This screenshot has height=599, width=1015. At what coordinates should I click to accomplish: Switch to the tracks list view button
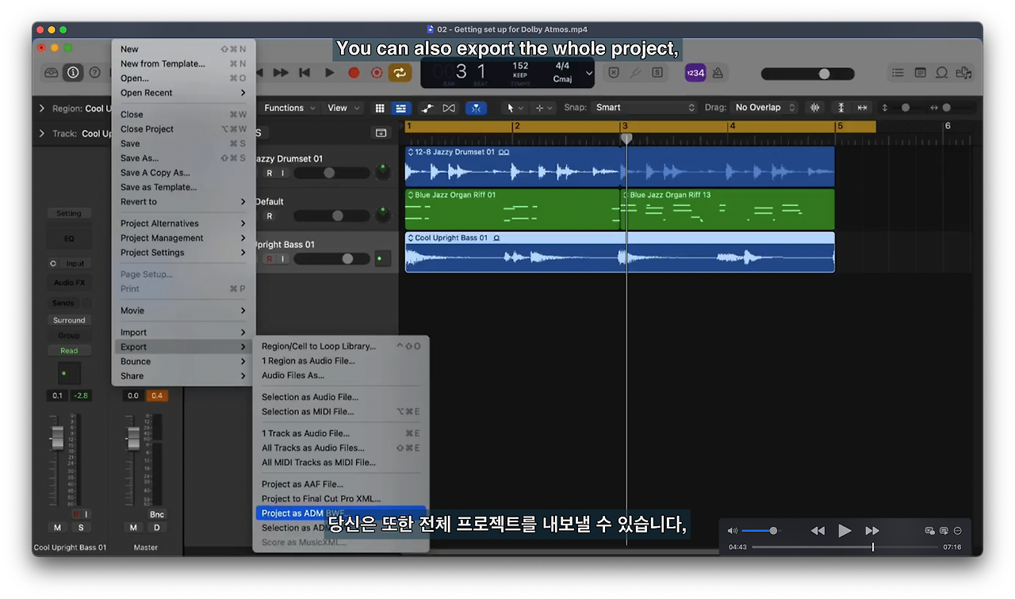[401, 108]
